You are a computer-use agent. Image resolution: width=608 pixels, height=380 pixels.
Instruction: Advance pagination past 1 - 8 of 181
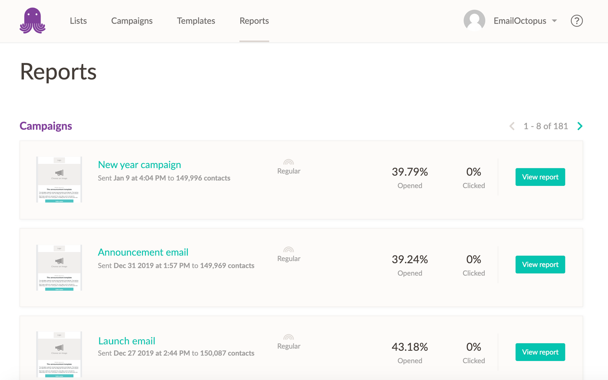(x=579, y=126)
